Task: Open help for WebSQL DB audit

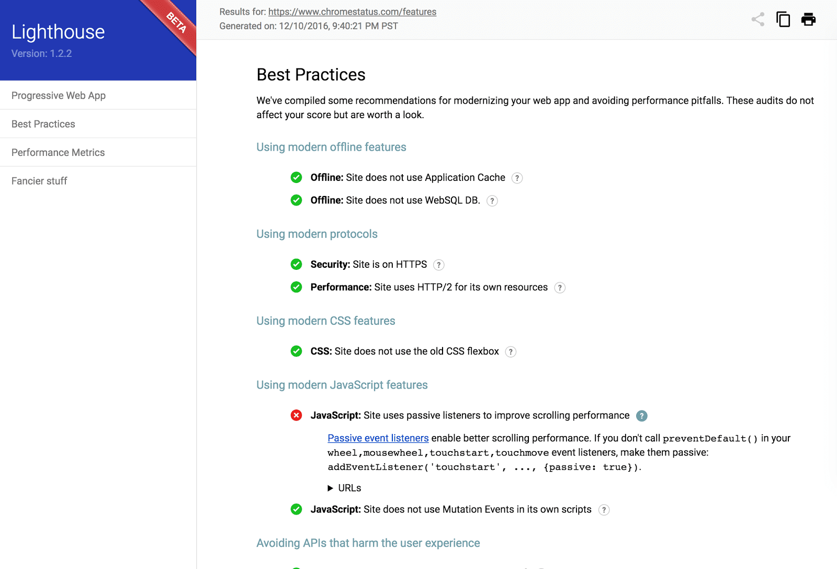Action: coord(491,201)
